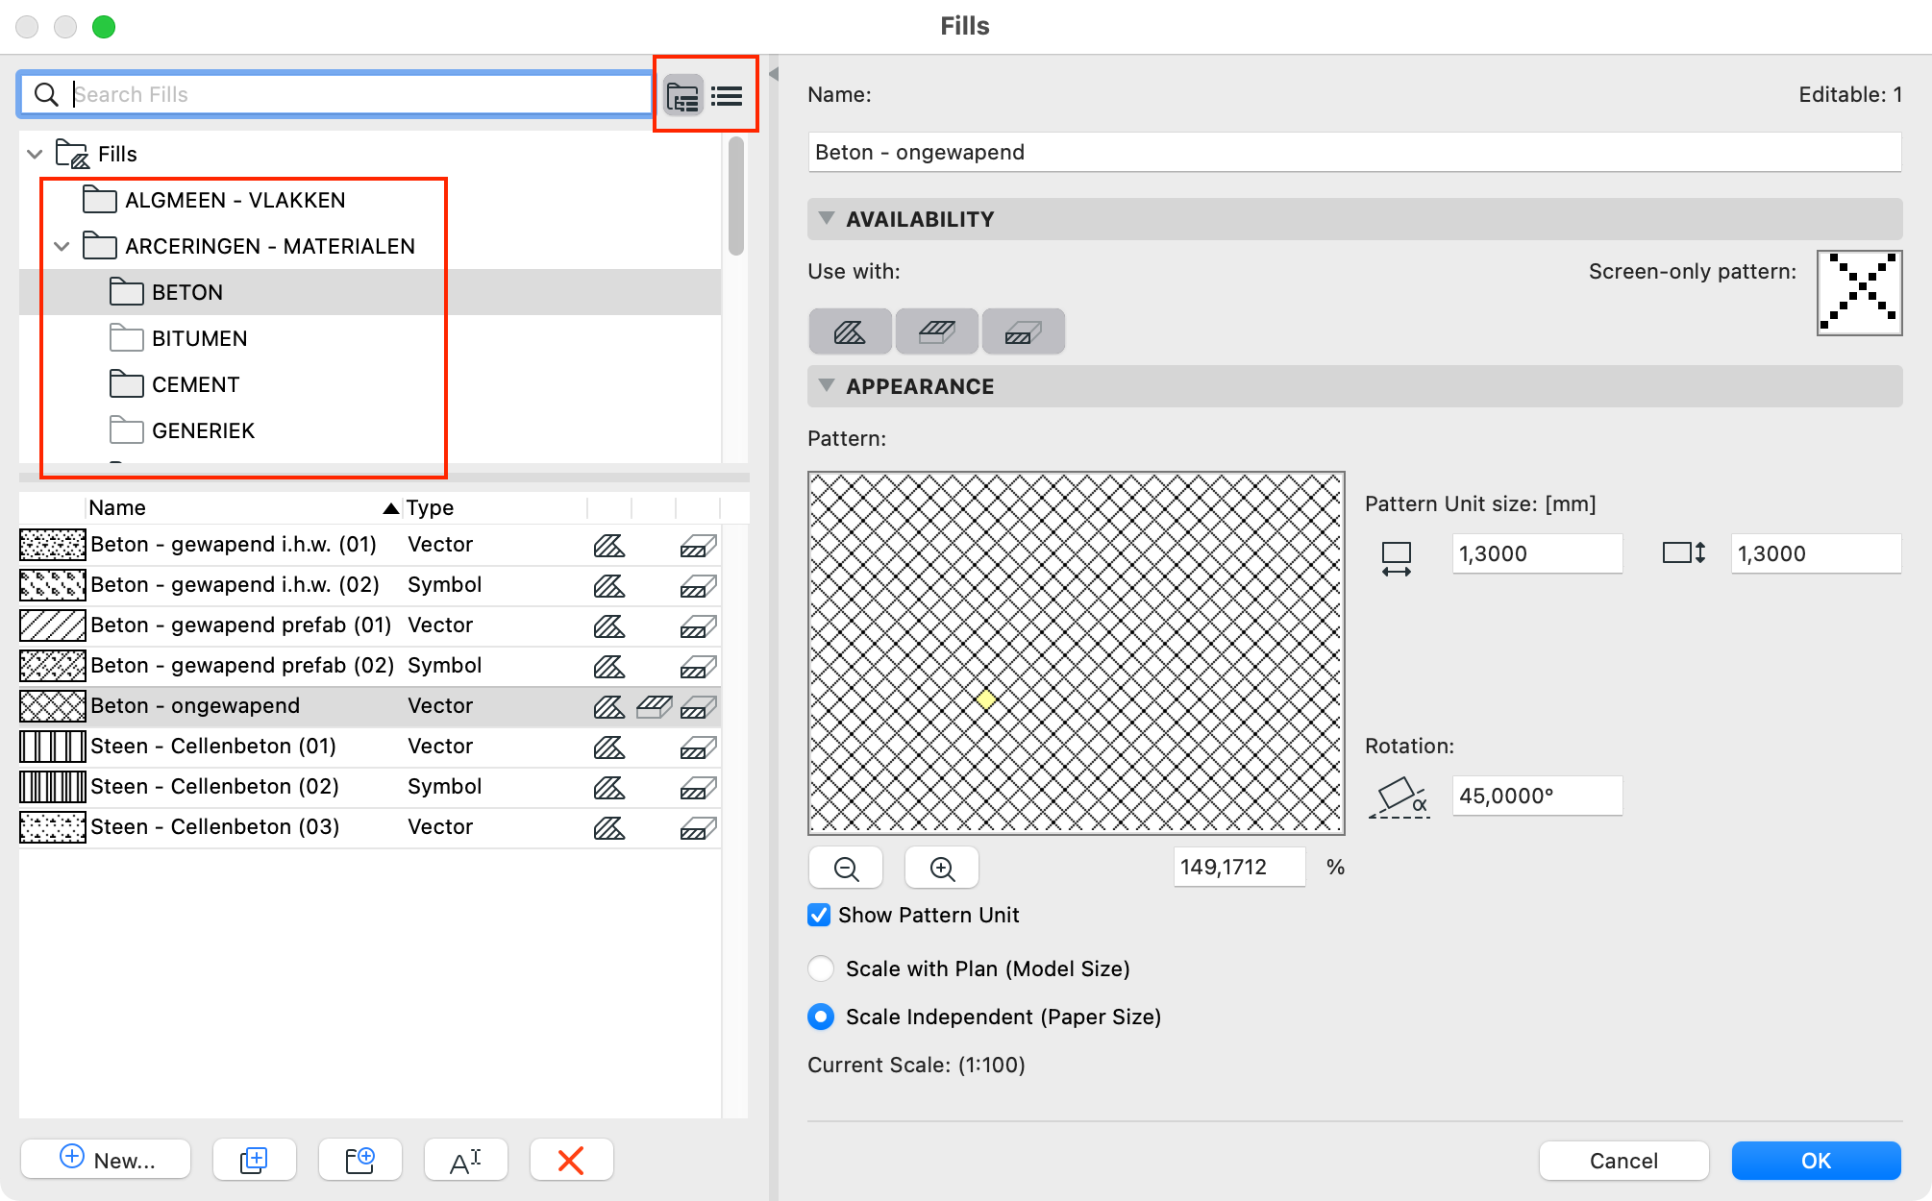Click the new folder icon button

[359, 1160]
